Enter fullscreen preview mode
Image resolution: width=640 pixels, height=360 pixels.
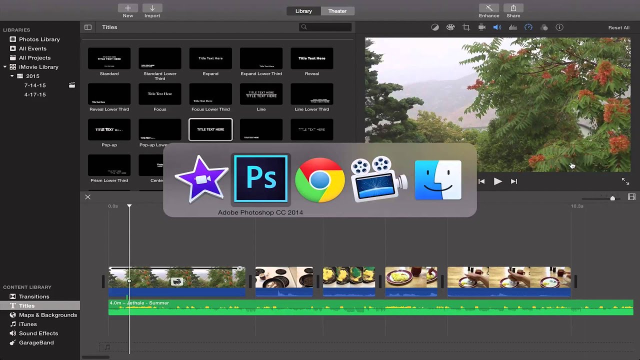pyautogui.click(x=625, y=181)
